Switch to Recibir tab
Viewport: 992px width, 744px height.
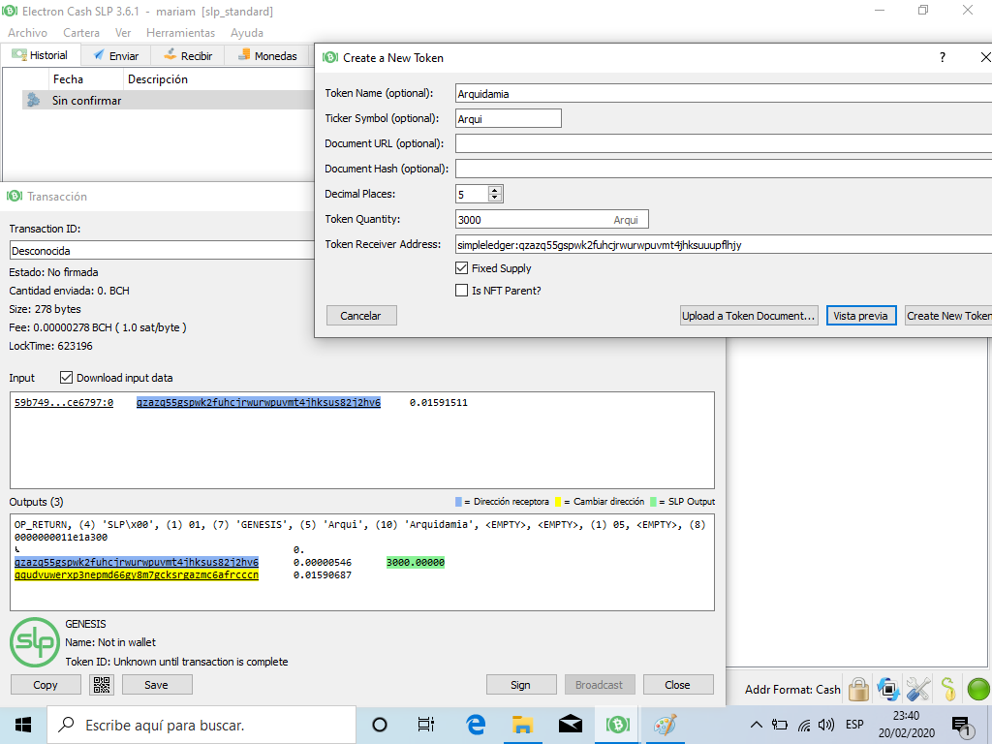tap(188, 55)
